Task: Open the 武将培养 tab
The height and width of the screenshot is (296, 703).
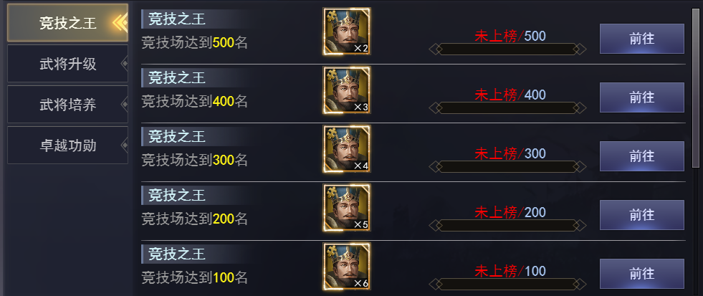Action: coord(67,105)
